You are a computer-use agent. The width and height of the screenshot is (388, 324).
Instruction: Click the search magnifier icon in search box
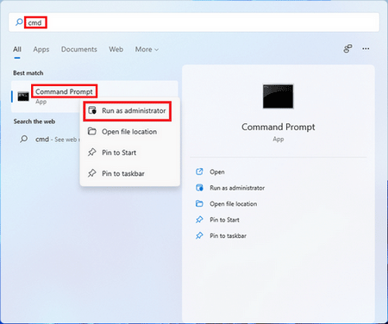tap(19, 22)
